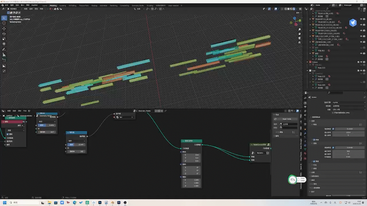Image resolution: width=367 pixels, height=206 pixels.
Task: Click the Scale X 1.000 field in Transform node
Action: coord(192,180)
